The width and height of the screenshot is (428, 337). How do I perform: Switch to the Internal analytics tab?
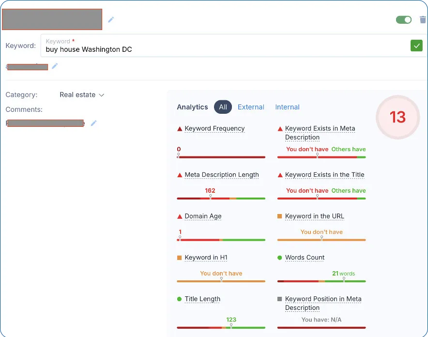pos(287,107)
